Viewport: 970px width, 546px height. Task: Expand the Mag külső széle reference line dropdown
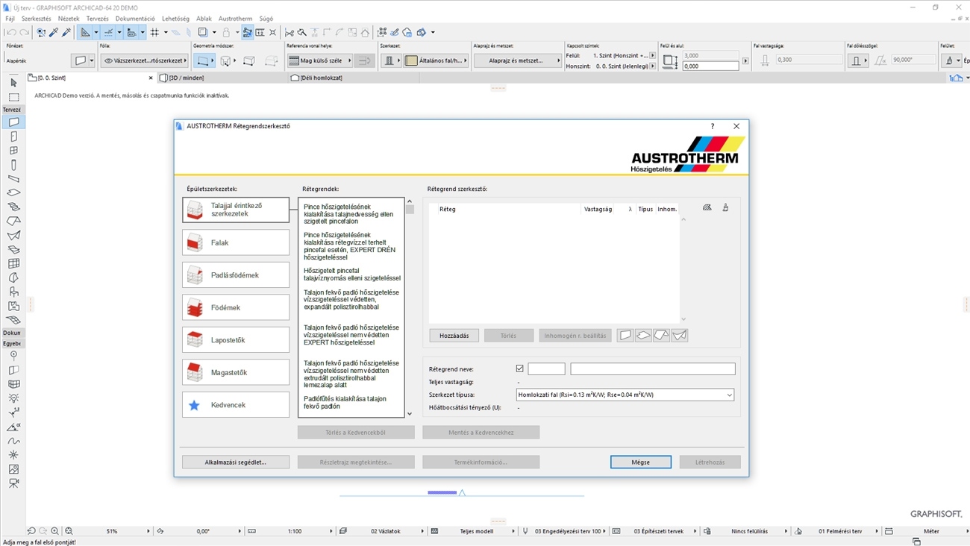coord(319,61)
